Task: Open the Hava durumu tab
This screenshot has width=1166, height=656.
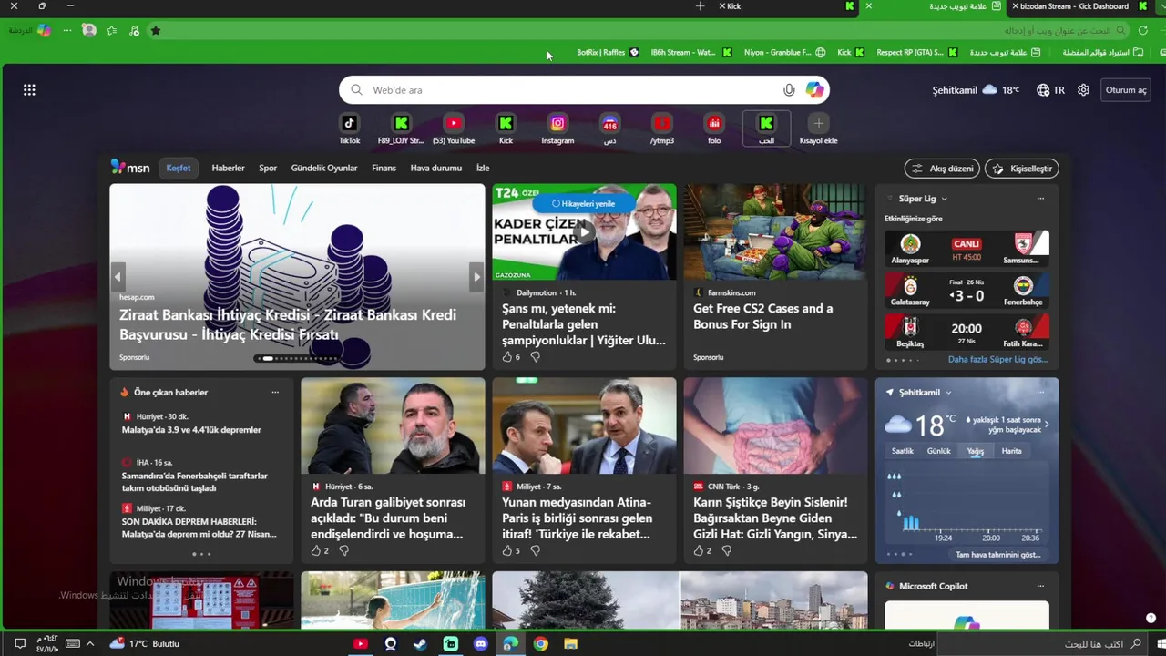Action: pos(436,168)
